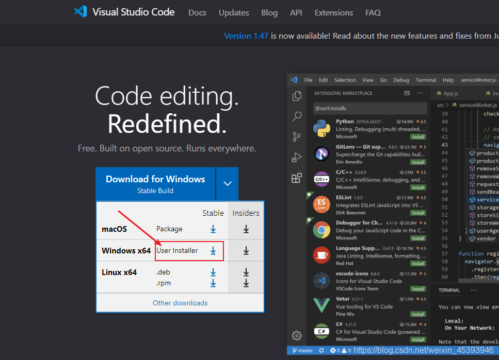Install the C# extension
499x360 pixels.
(x=418, y=340)
